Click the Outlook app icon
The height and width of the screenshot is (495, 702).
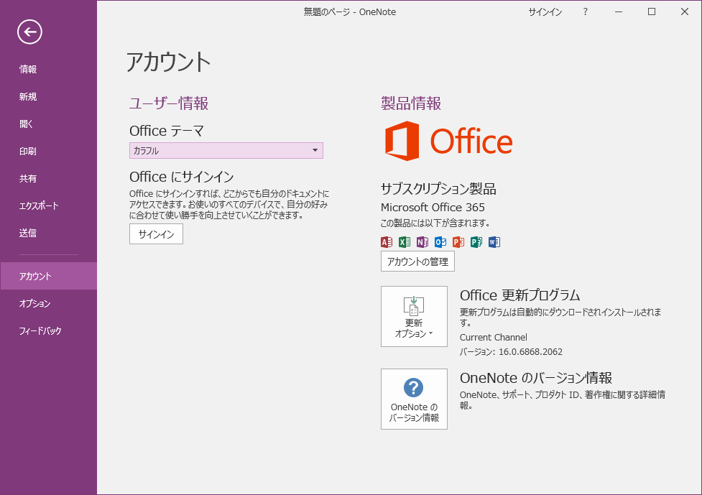440,242
